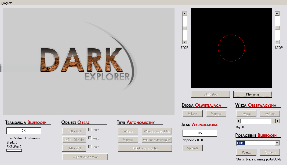Click the Silniki stop button

(210, 94)
